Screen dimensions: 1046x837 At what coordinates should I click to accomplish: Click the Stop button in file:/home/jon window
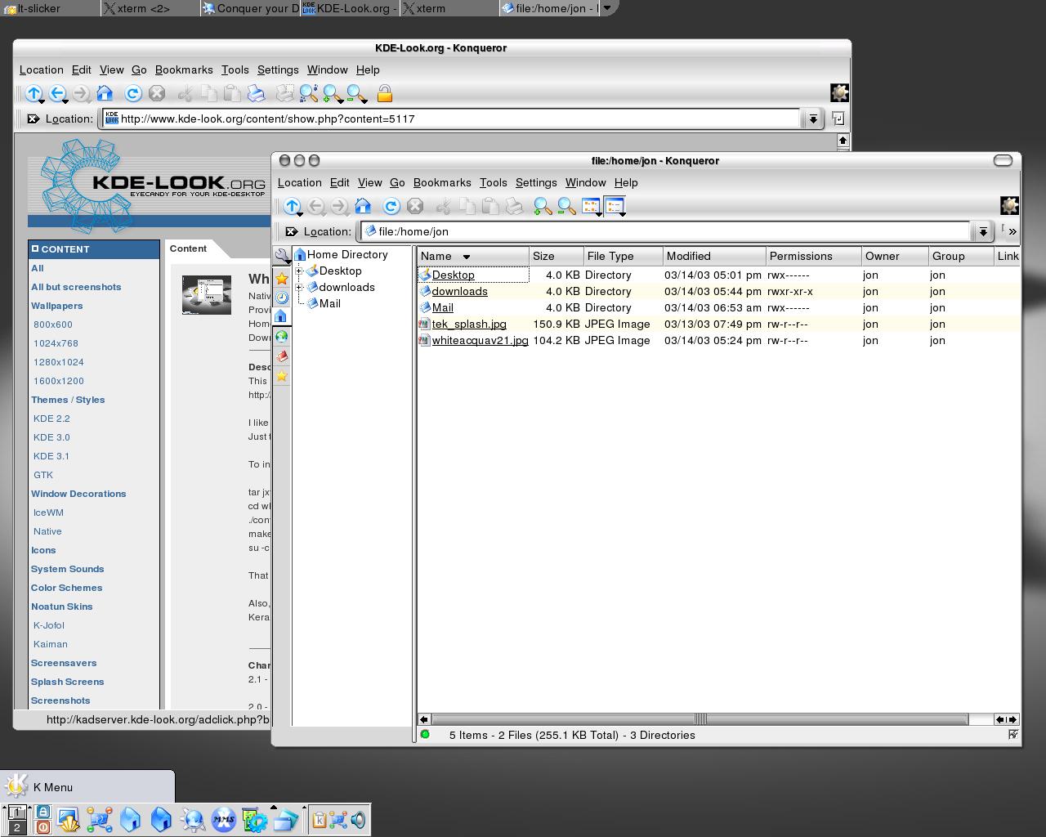pos(415,206)
